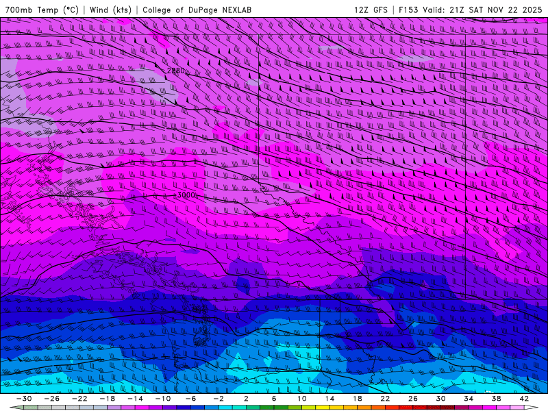Click the '-10' colorbar tick label
This screenshot has height=411, width=548.
coord(163,399)
